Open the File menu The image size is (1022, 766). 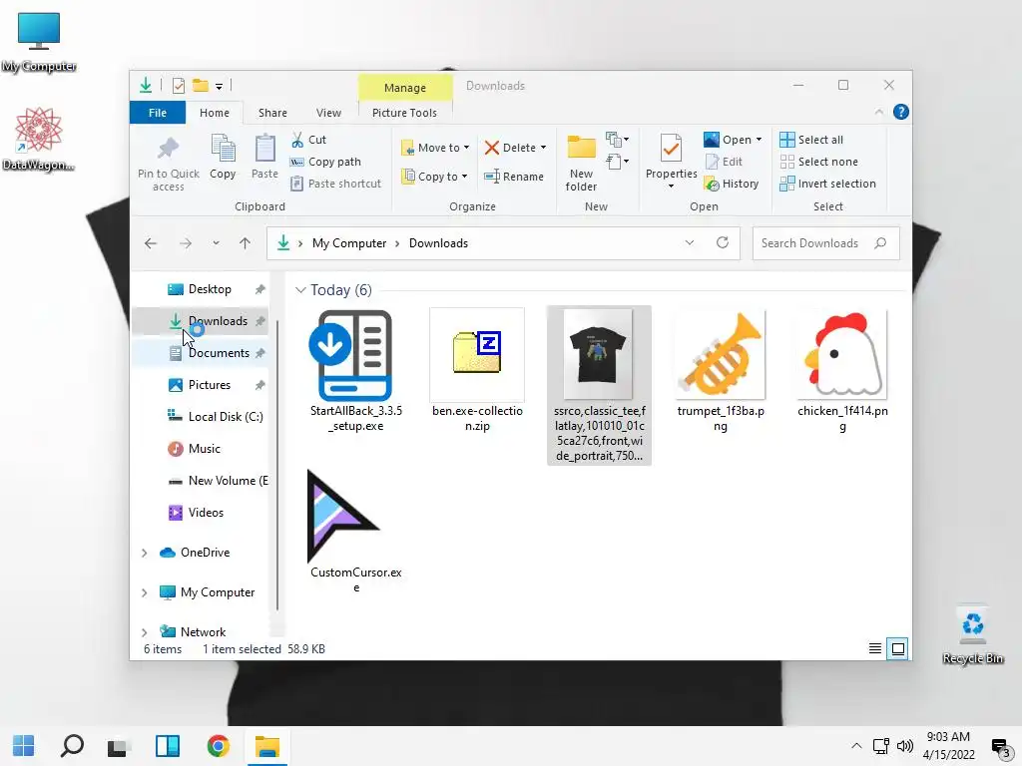coord(158,113)
